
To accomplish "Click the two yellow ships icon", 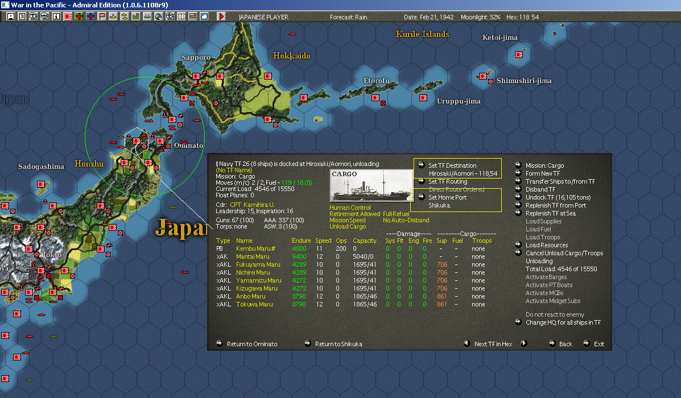I will coord(124,16).
